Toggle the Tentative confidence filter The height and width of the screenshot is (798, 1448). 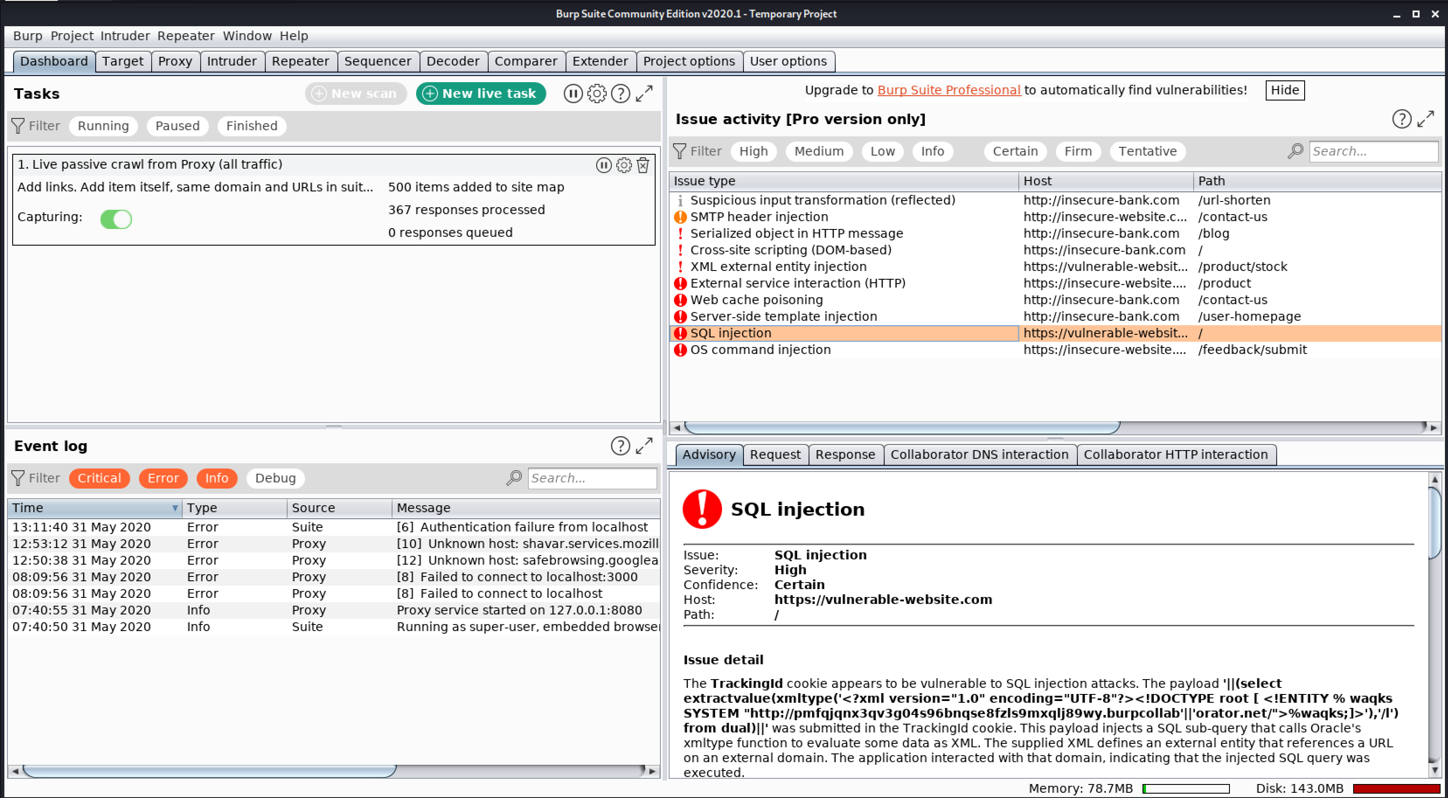click(x=1147, y=151)
